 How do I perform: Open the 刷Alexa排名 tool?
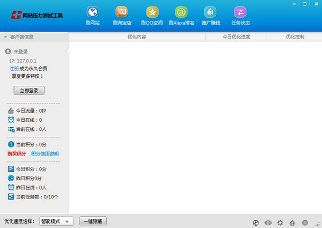(x=182, y=12)
